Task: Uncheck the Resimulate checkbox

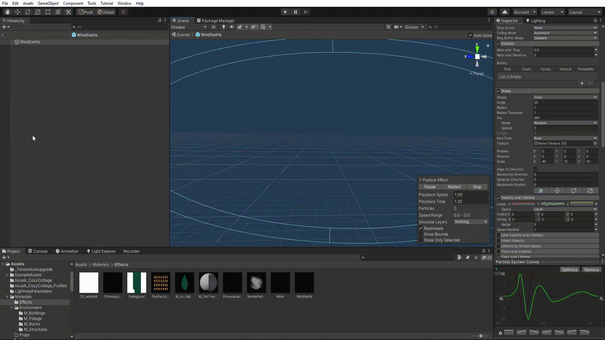Action: coord(421,229)
